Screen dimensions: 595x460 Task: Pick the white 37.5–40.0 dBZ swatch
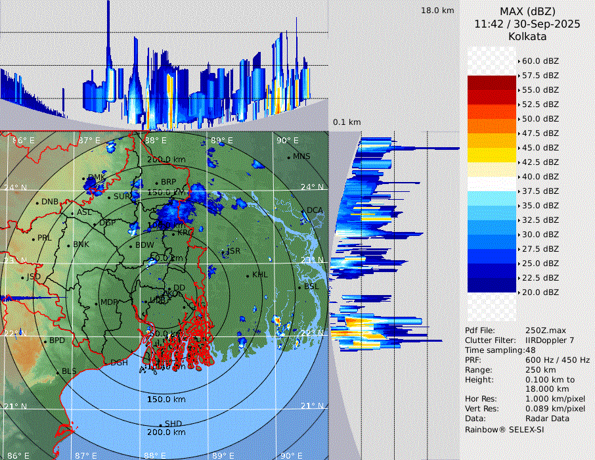tap(492, 184)
